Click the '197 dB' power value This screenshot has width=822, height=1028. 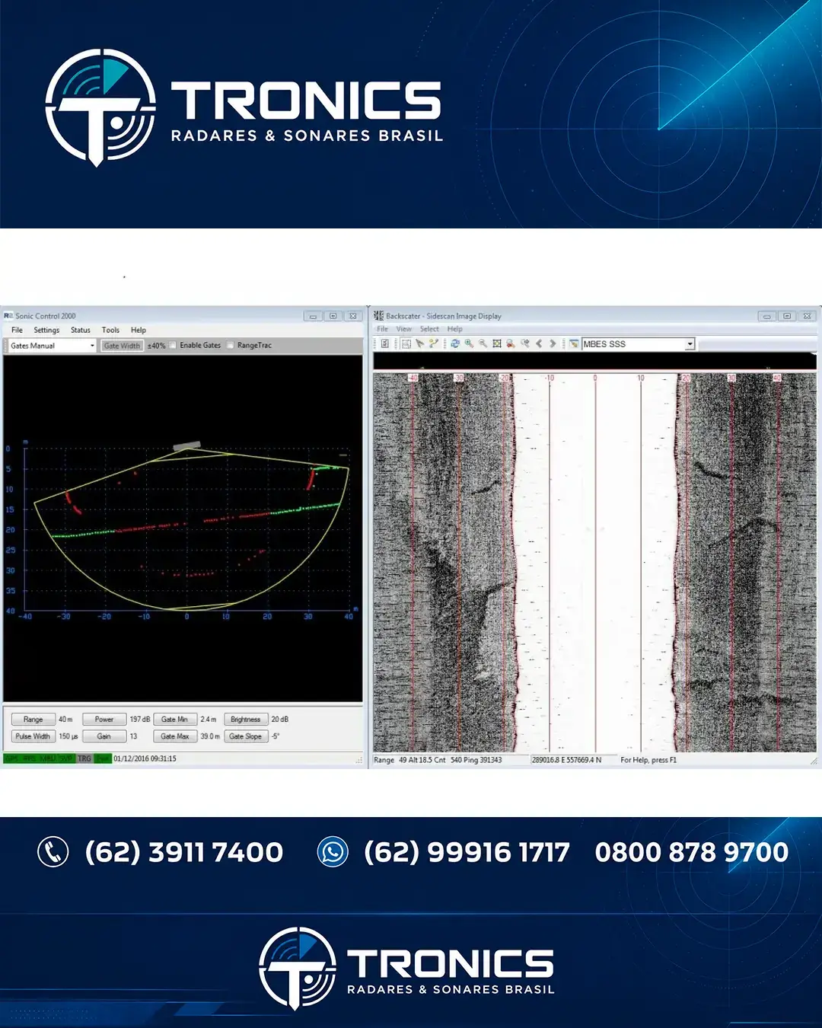click(x=140, y=719)
